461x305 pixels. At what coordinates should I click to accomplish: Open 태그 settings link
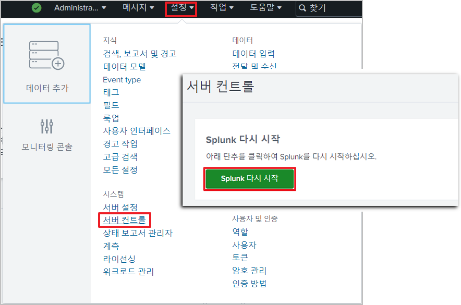pos(111,92)
